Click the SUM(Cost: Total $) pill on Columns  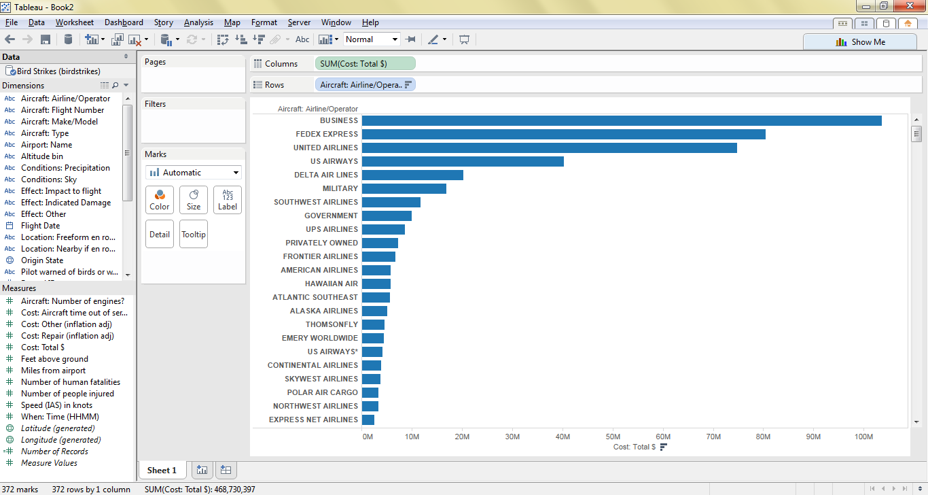pos(365,63)
